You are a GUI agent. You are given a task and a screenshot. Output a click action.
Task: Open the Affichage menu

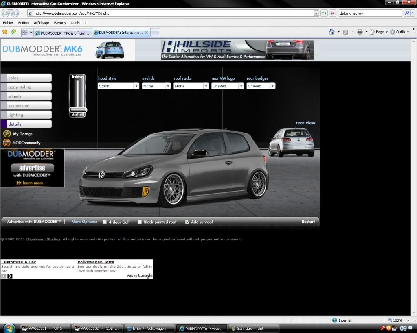(x=42, y=23)
